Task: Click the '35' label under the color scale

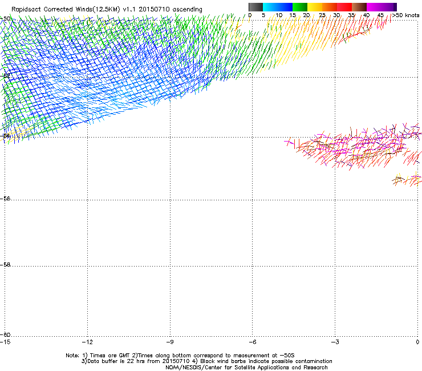Action: click(x=351, y=15)
